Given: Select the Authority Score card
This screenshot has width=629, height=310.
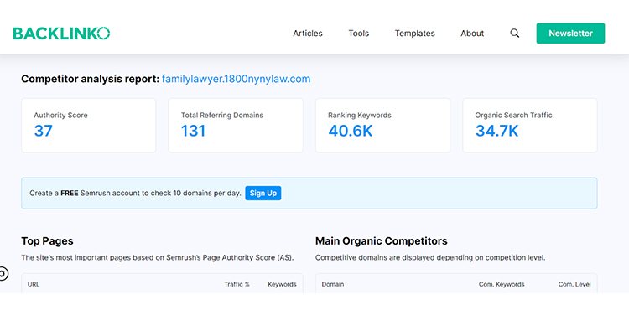Looking at the screenshot, I should 89,126.
